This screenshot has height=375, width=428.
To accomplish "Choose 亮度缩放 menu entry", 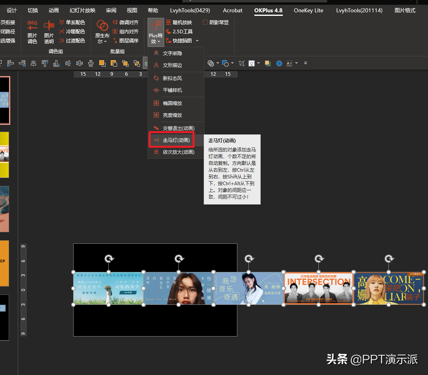I will 176,115.
